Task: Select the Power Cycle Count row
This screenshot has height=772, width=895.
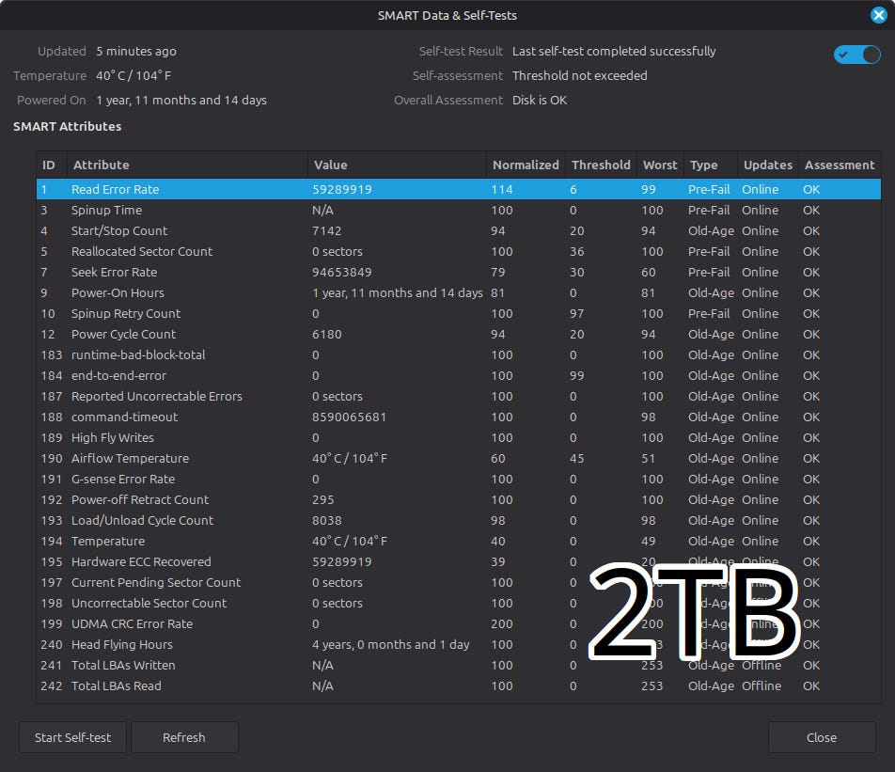Action: click(459, 334)
